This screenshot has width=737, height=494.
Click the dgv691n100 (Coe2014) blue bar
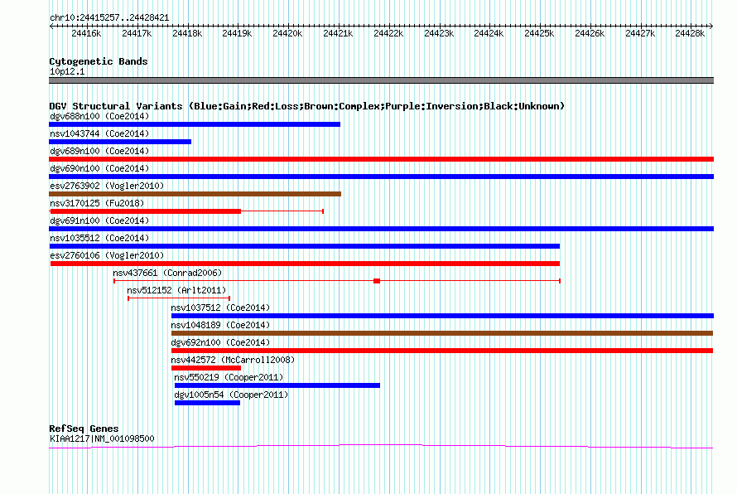pos(381,229)
